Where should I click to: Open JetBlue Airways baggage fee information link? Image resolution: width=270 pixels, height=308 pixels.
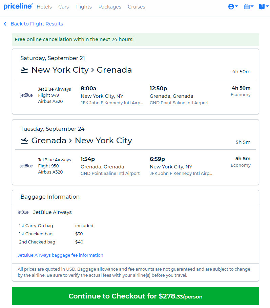tap(60, 255)
